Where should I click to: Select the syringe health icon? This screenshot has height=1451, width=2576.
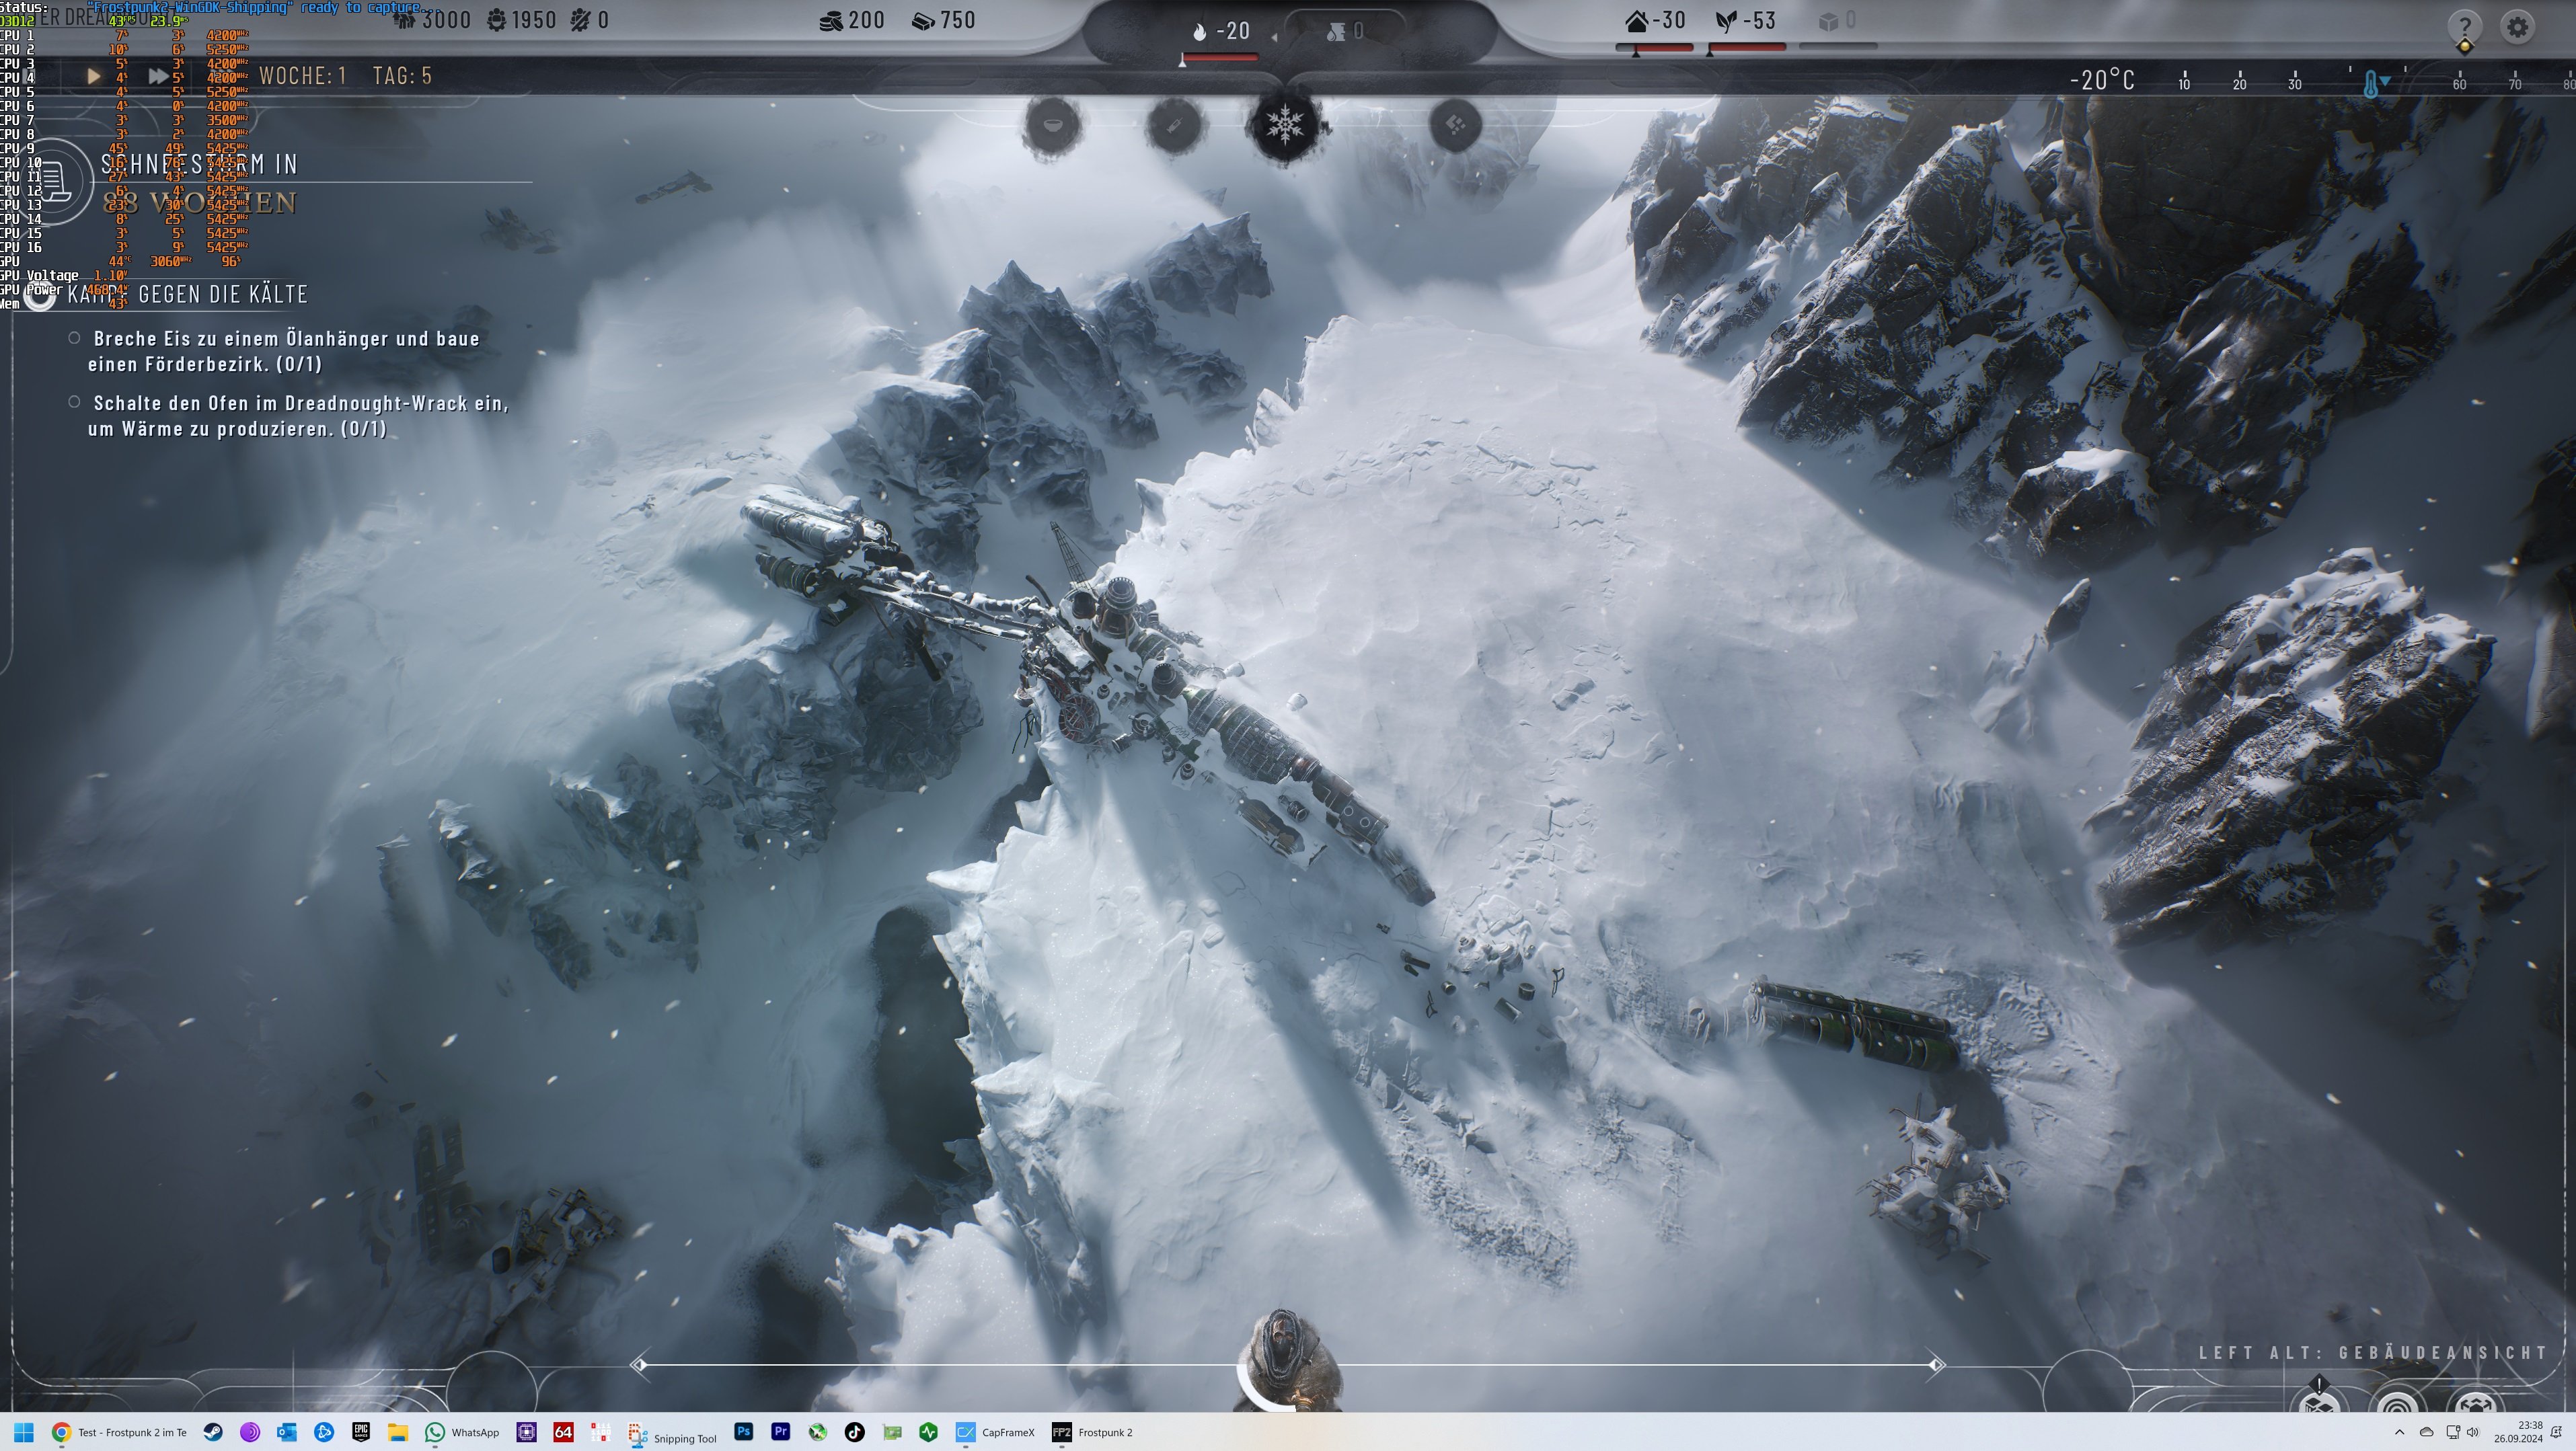[1174, 125]
